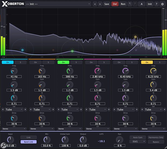This screenshot has width=167, height=149.
Task: Open the settings gear icon
Action: pyautogui.click(x=162, y=4)
